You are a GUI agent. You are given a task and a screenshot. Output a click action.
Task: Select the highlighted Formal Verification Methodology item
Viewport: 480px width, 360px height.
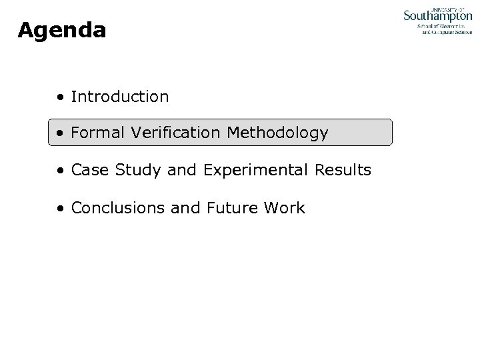coord(199,133)
